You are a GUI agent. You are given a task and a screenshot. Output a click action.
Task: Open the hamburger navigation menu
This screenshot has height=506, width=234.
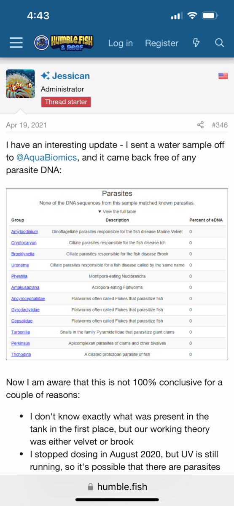(16, 43)
